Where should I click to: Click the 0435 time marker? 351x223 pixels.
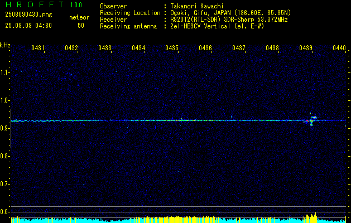(x=172, y=47)
